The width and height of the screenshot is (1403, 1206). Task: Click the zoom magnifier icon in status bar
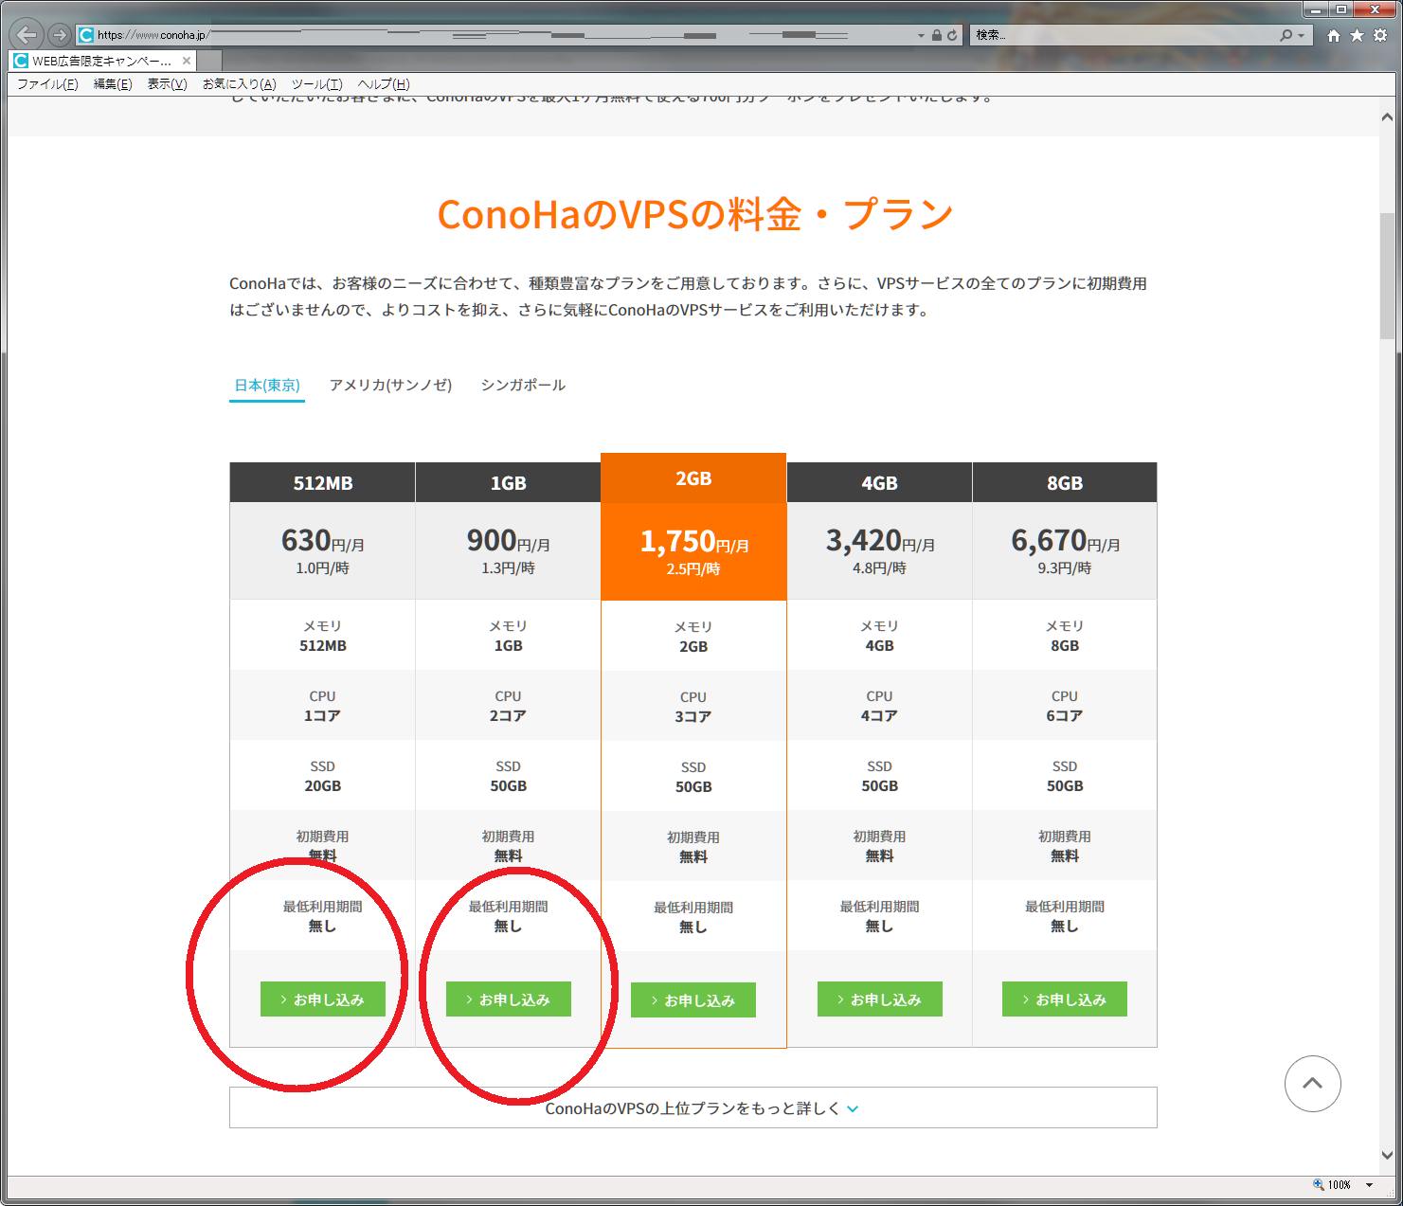tap(1319, 1184)
